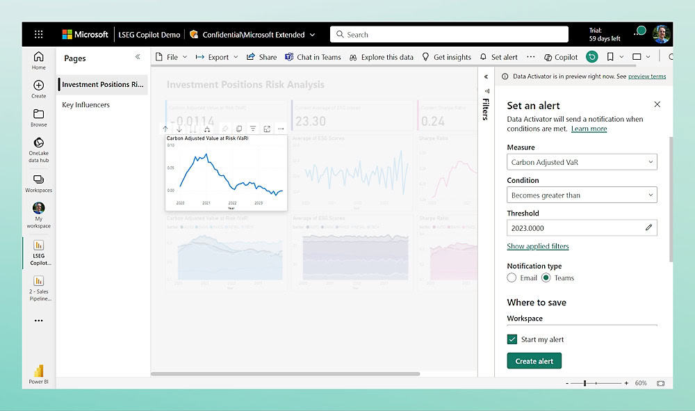This screenshot has width=695, height=411.
Task: Select the Email notification option
Action: [512, 277]
